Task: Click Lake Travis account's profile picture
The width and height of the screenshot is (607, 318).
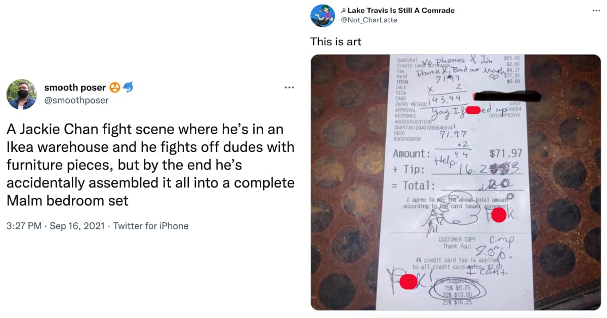Action: pyautogui.click(x=323, y=15)
